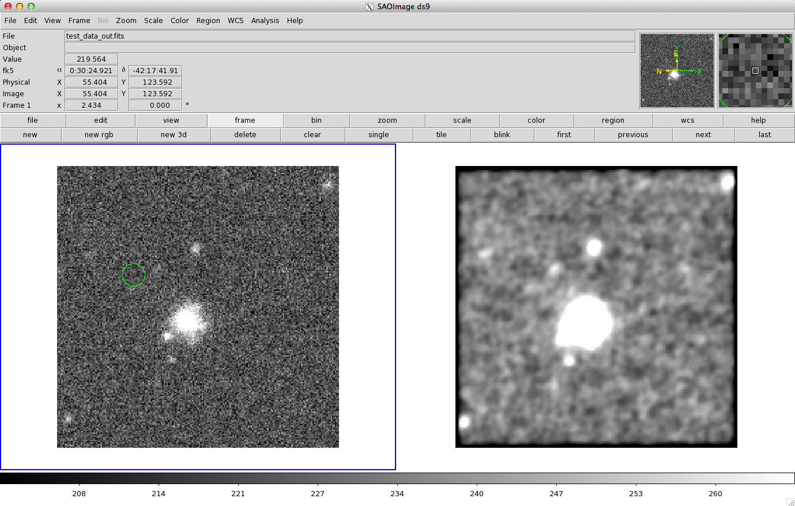Click the 'fk5' coordinate label
795x506 pixels.
[x=8, y=71]
